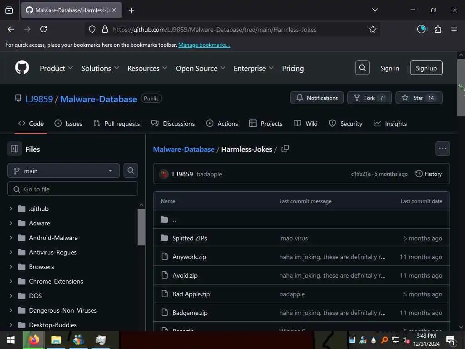465x349 pixels.
Task: Open a new browser tab
Action: click(x=131, y=10)
